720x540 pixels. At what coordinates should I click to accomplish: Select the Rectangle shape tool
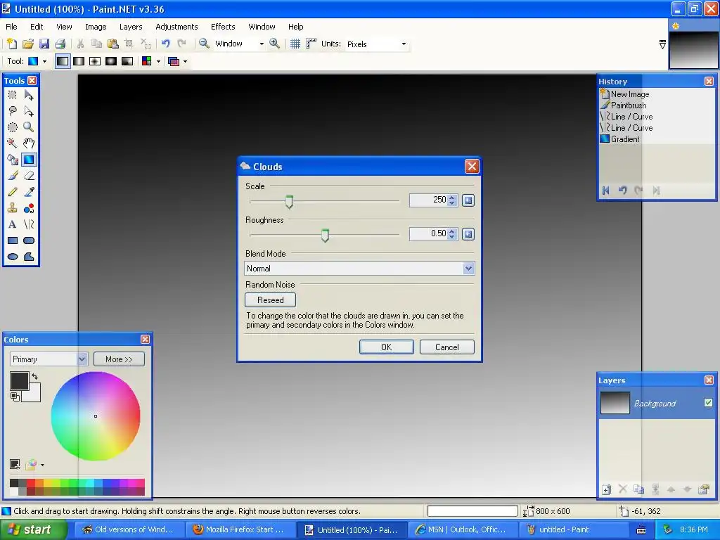pos(13,240)
